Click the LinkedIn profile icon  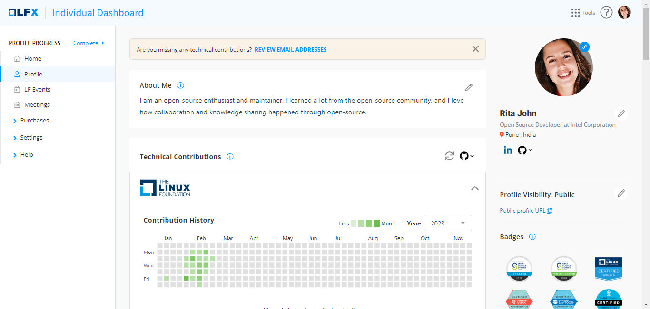tap(508, 150)
